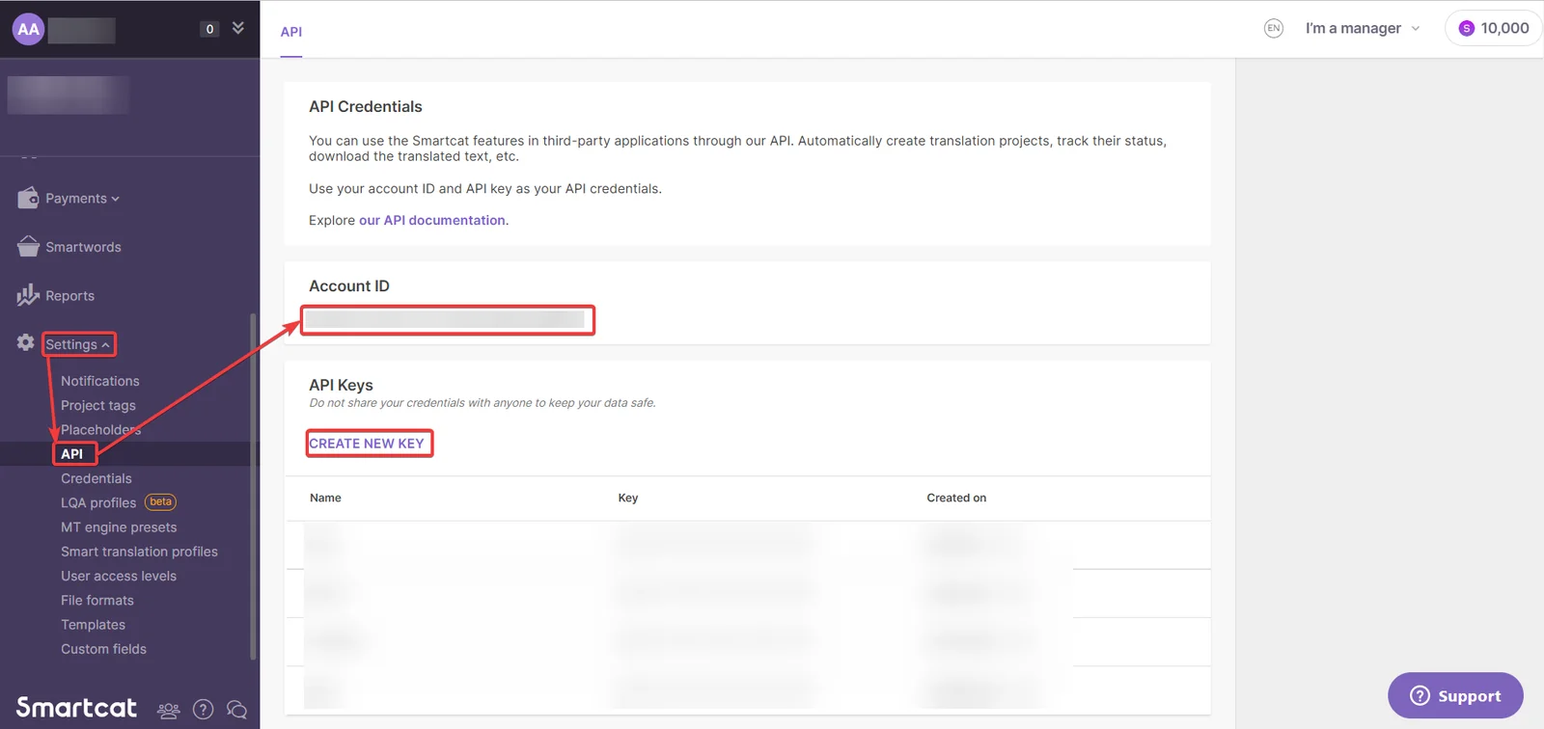Click the Smartwords basket icon
This screenshot has height=729, width=1544.
pyautogui.click(x=28, y=246)
